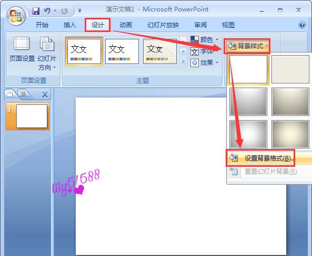Viewport: 312px width, 256px height.
Task: Open the Undo history dropdown arrow
Action: pos(55,10)
